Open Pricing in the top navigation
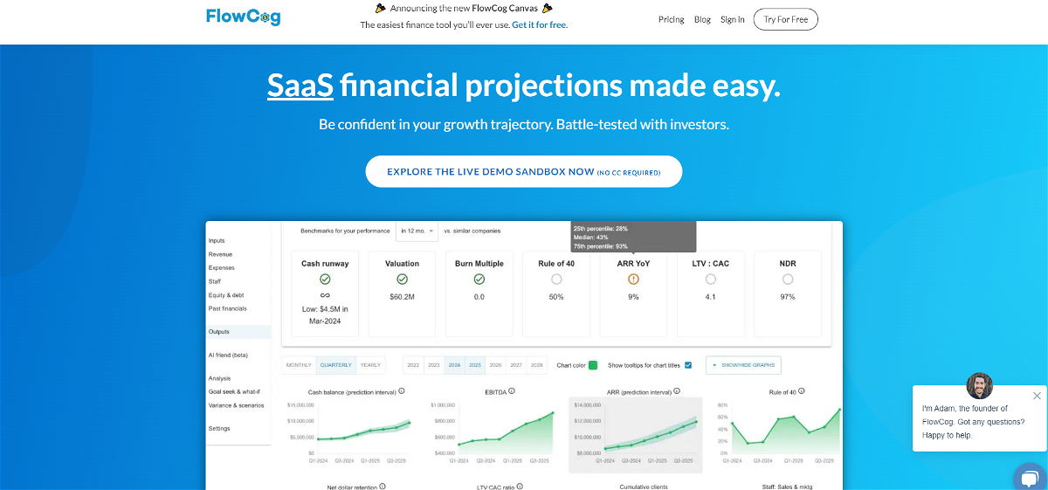1048x490 pixels. [671, 19]
